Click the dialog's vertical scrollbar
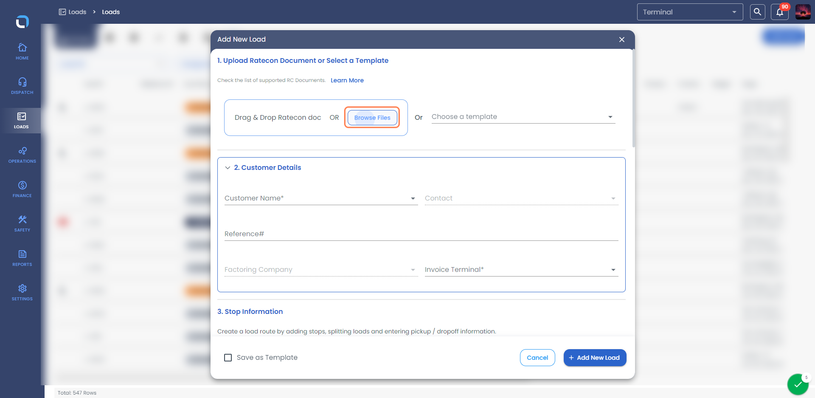Screen dimensions: 815x398 pyautogui.click(x=633, y=99)
